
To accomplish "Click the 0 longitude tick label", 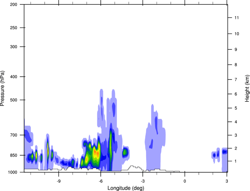I will 185,181.
